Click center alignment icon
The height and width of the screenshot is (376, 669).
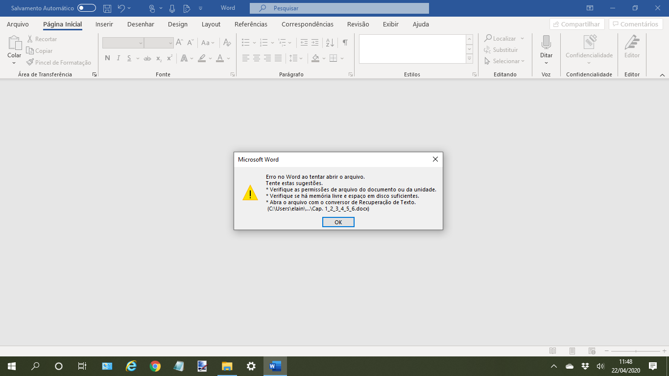point(257,58)
